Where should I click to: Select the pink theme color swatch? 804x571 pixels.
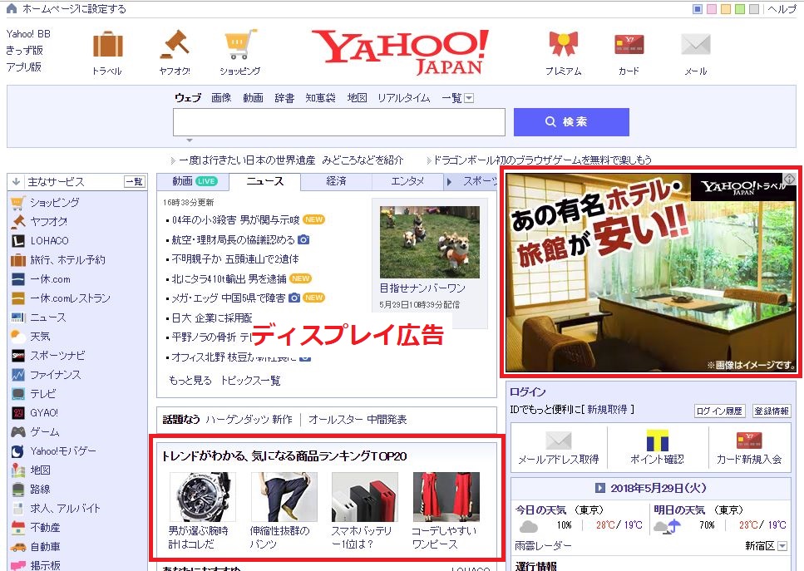711,8
